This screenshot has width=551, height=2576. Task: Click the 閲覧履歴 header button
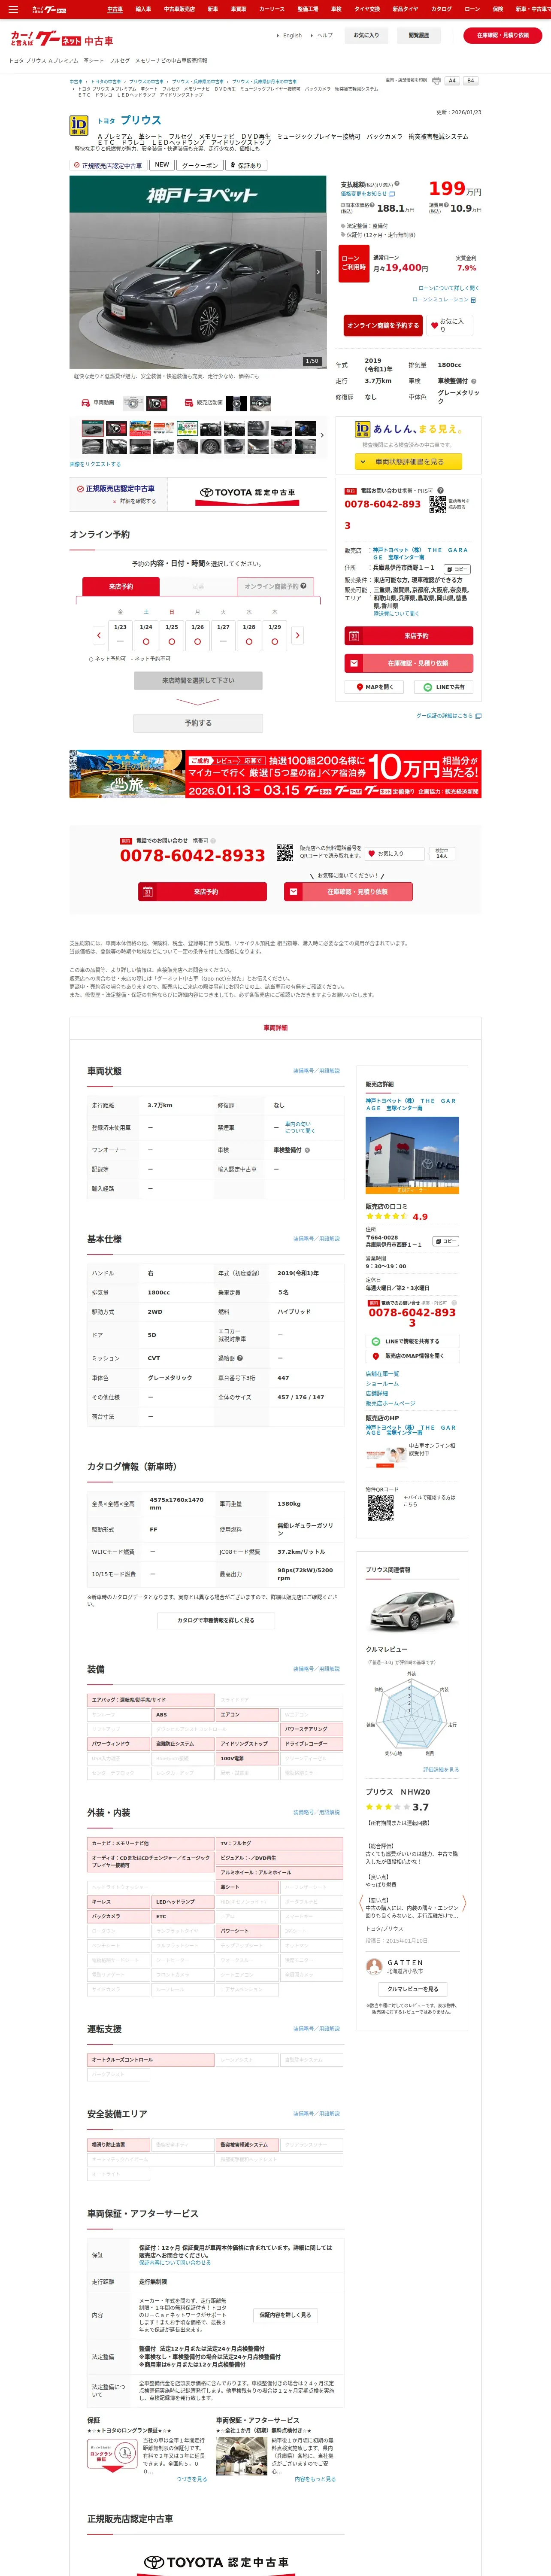coord(419,35)
